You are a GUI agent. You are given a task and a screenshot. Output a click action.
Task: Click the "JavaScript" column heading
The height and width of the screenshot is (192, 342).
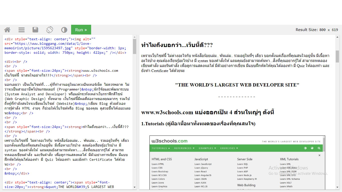[x=201, y=159]
